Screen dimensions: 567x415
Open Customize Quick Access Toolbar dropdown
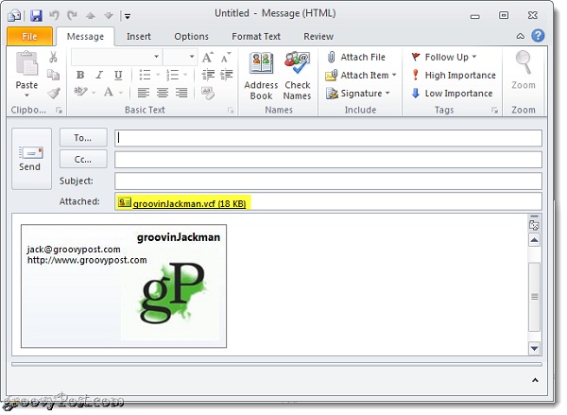pyautogui.click(x=128, y=16)
